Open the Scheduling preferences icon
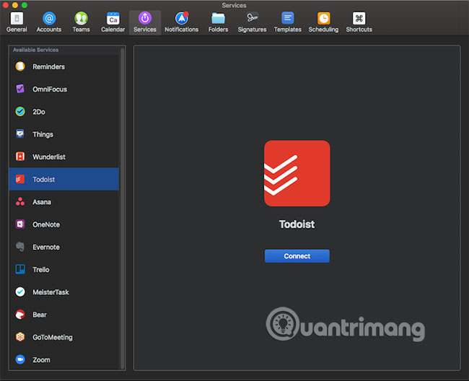Screen dimensions: 469x381 pos(324,19)
